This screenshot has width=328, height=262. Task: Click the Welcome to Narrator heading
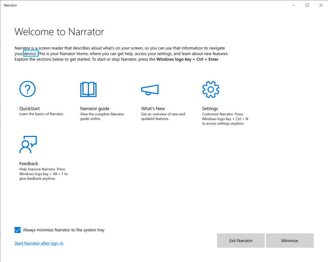(59, 32)
